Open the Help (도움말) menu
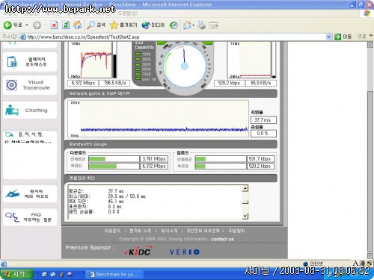The width and height of the screenshot is (374, 280). coord(128,13)
